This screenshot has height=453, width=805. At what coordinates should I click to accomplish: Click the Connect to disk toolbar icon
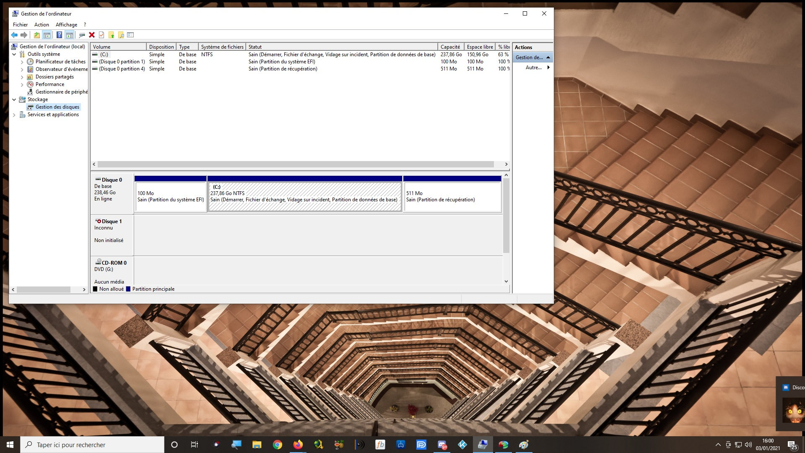click(x=82, y=35)
